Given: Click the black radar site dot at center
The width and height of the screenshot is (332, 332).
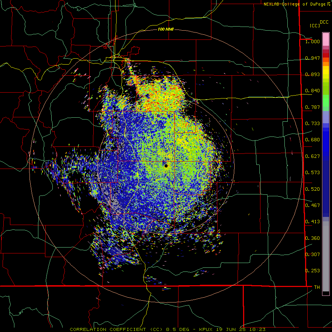Looking at the screenshot, I should pos(166,166).
